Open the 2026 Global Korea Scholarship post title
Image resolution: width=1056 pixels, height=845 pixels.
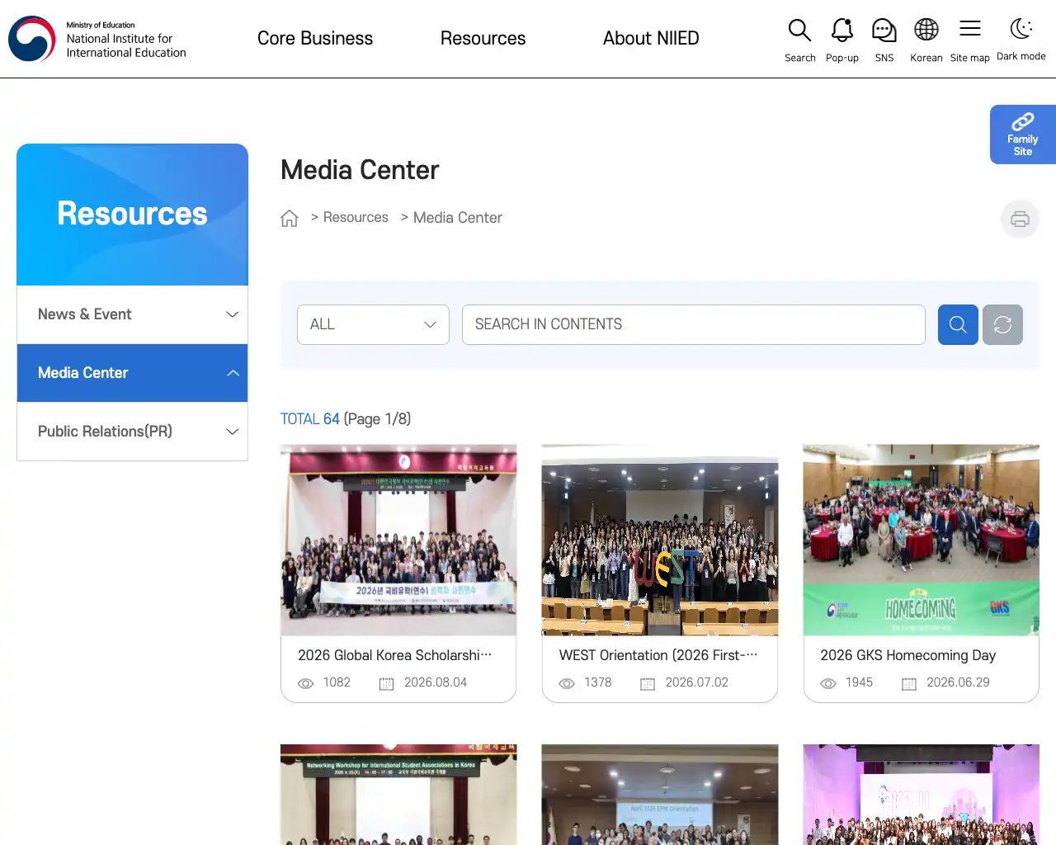click(395, 655)
